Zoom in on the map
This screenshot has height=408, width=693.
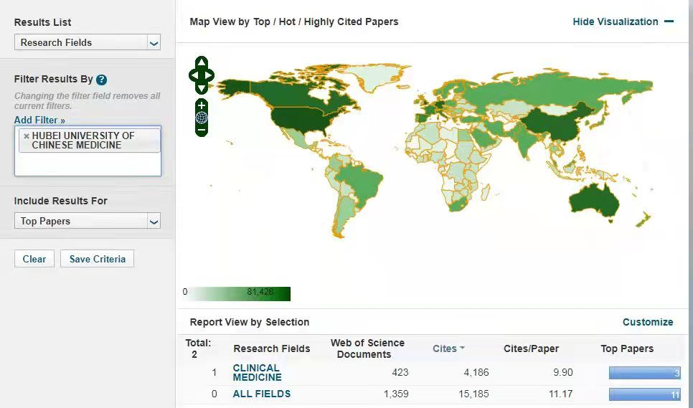202,105
